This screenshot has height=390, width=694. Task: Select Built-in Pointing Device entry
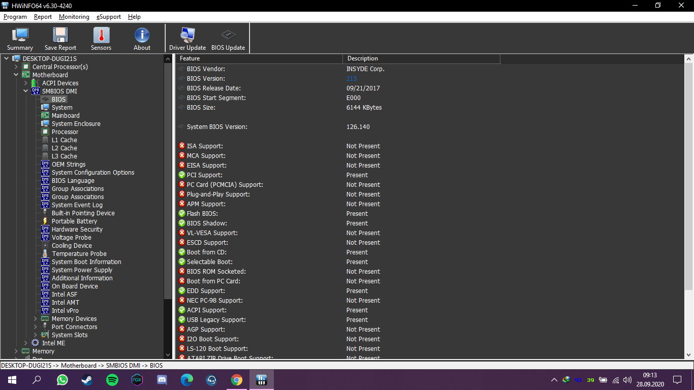point(83,213)
